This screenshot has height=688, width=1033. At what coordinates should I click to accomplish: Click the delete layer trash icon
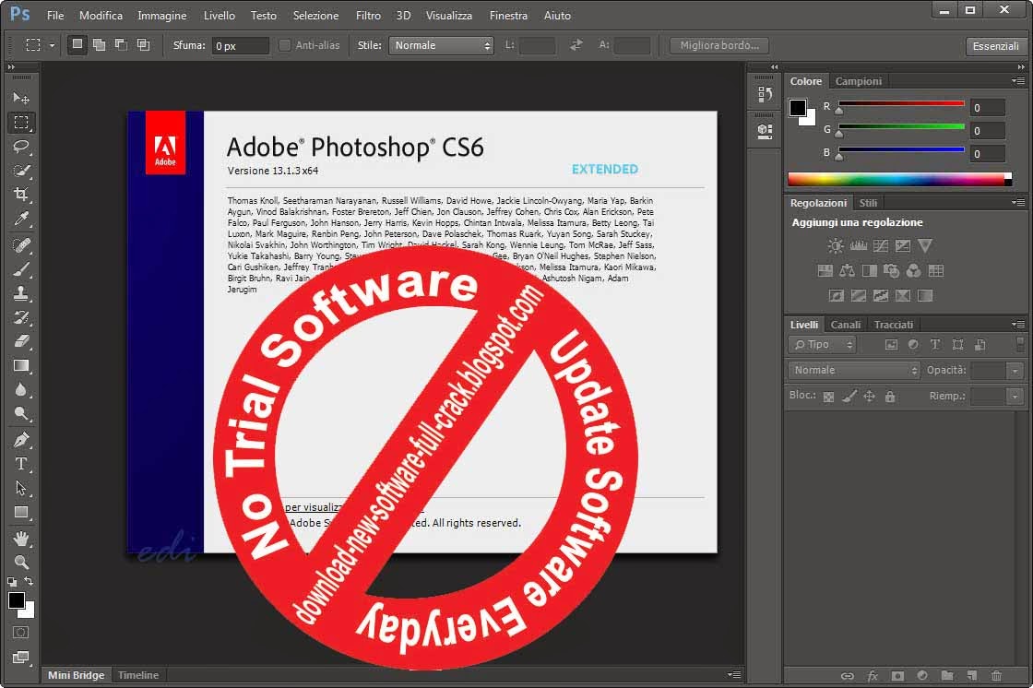997,675
